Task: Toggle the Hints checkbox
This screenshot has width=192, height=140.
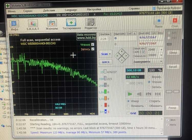Action: 167,125
